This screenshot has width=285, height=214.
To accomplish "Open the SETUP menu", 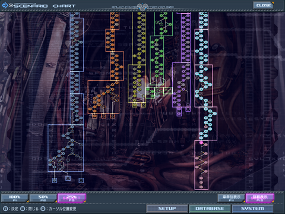I will pos(167,209).
